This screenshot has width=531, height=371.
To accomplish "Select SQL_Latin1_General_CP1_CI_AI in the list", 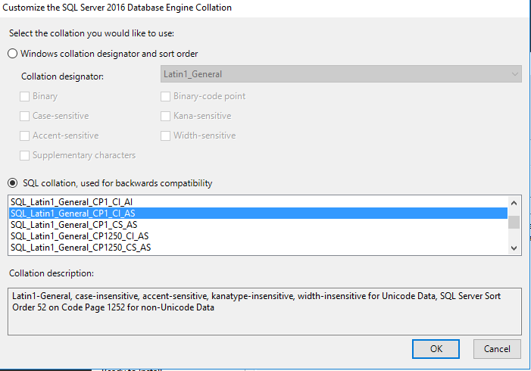I will pos(258,202).
